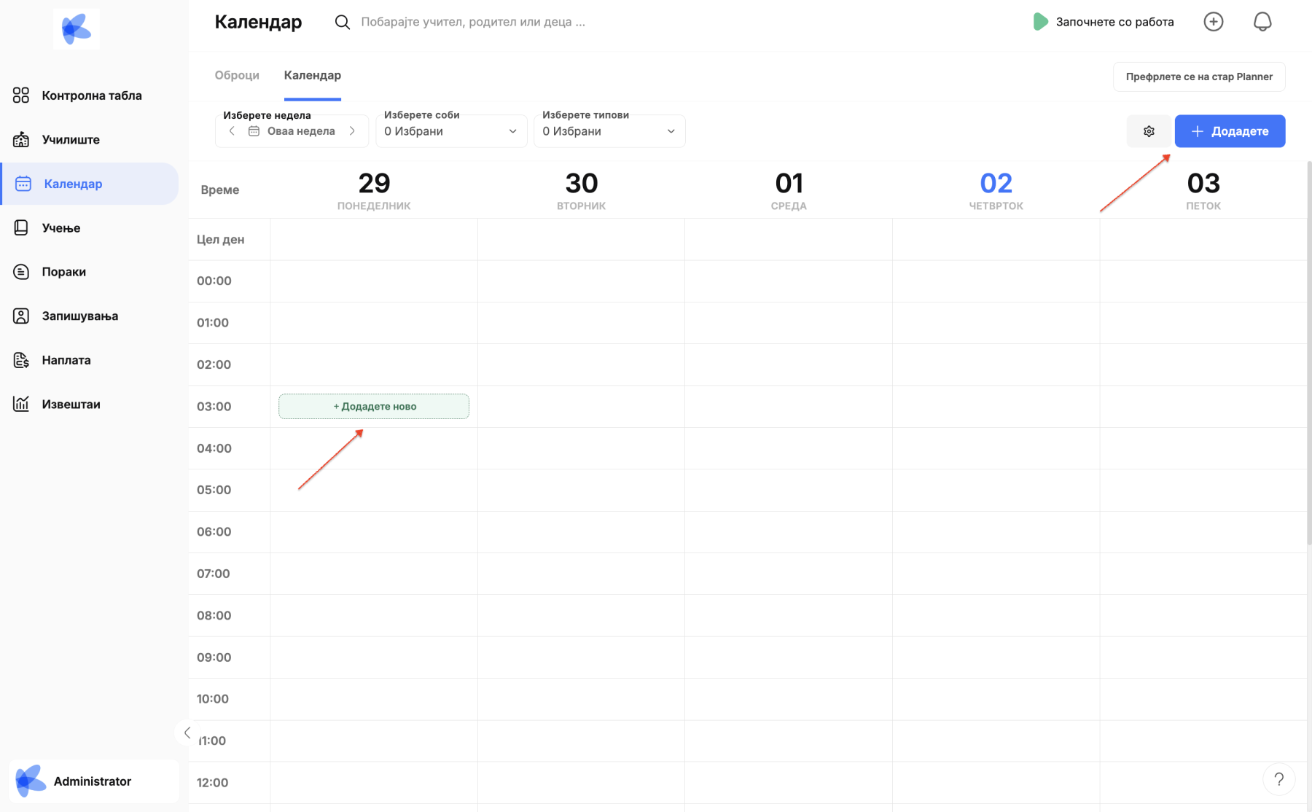Screen dimensions: 1312x812
Task: Click the circled plus icon in header
Action: tap(1213, 22)
